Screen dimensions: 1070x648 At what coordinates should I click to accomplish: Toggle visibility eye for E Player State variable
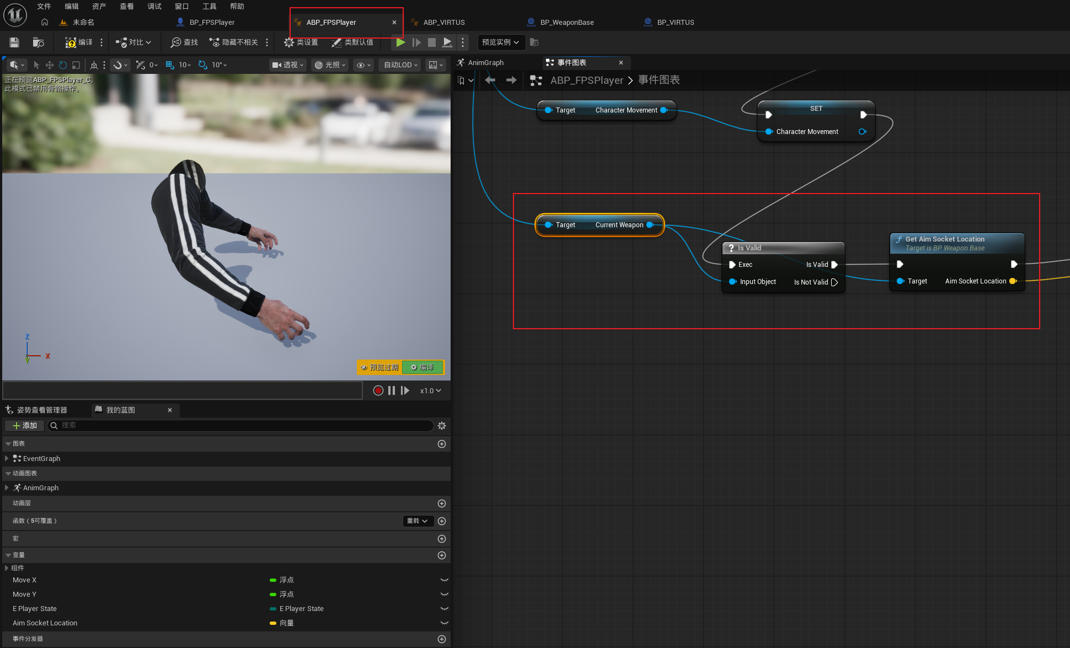(x=444, y=609)
